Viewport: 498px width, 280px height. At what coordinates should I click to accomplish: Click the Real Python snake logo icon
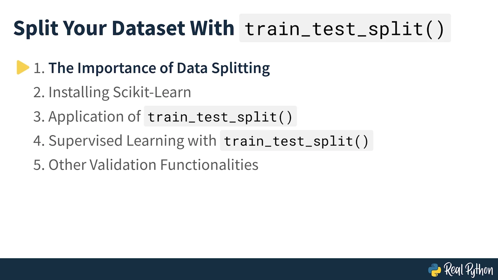(x=434, y=270)
